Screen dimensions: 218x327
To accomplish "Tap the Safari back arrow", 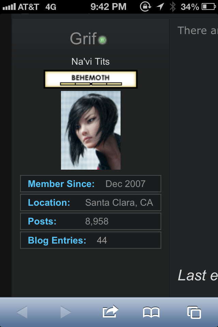I will tap(22, 312).
